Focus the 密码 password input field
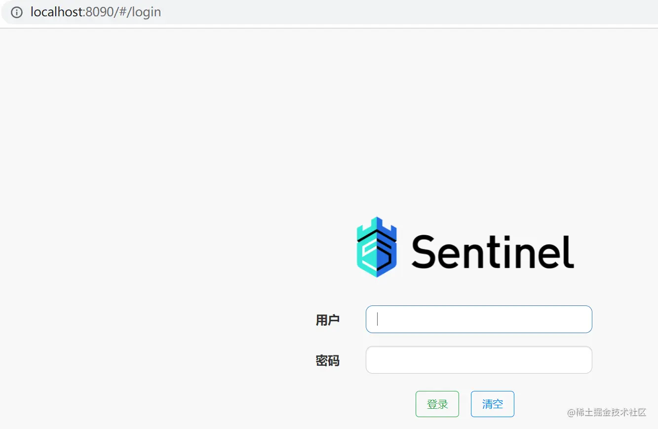The image size is (658, 429). coord(479,360)
